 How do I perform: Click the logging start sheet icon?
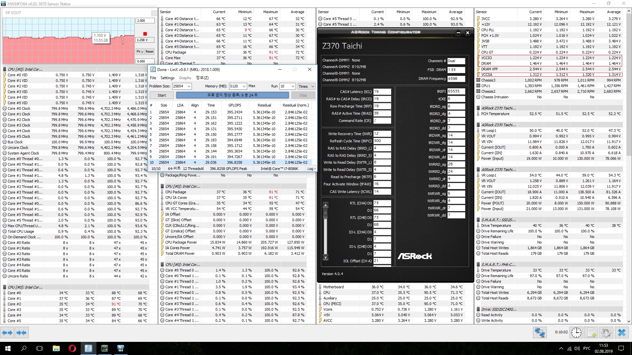coord(592,333)
